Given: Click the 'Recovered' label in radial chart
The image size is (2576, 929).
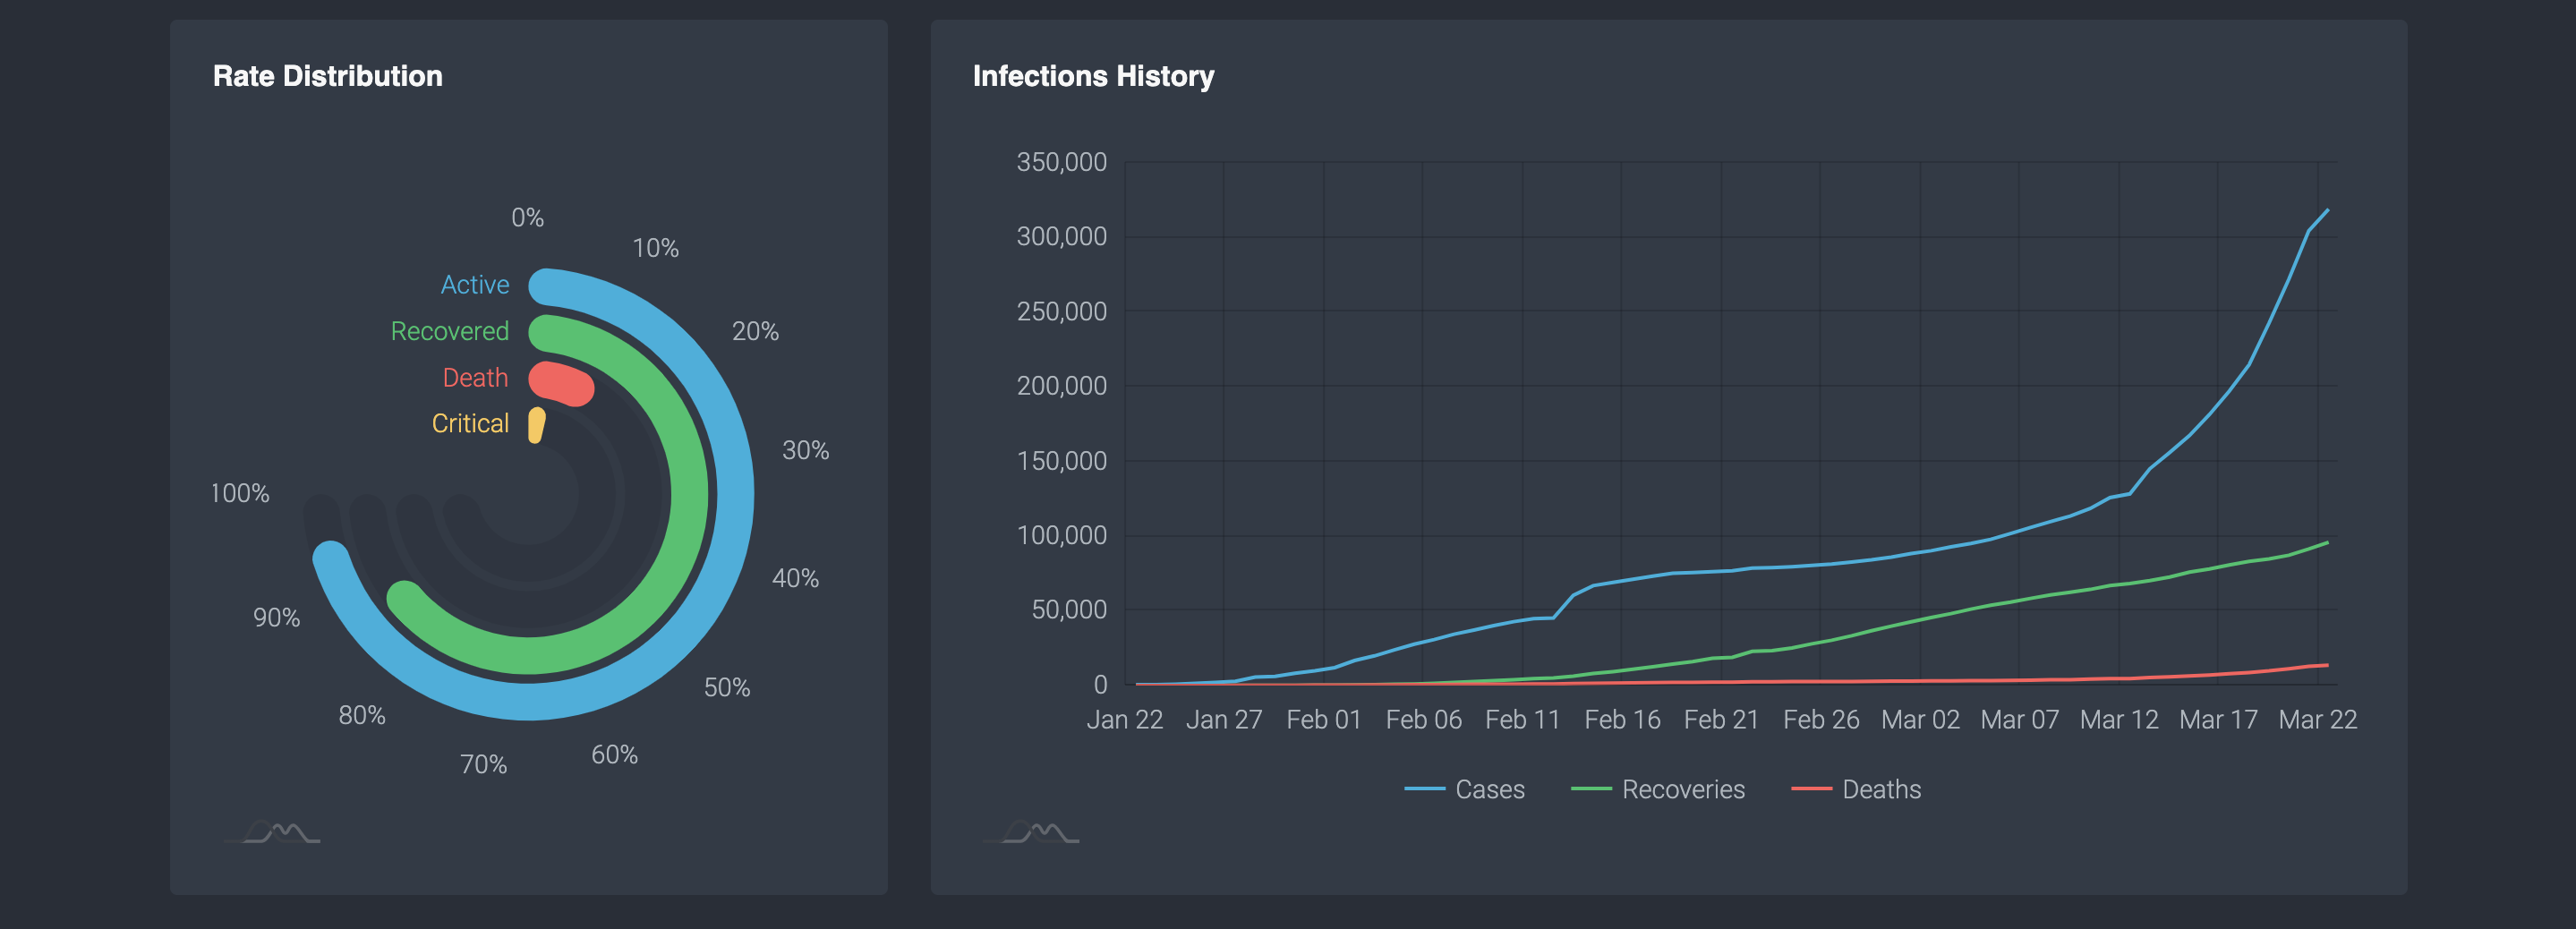Looking at the screenshot, I should click(449, 331).
